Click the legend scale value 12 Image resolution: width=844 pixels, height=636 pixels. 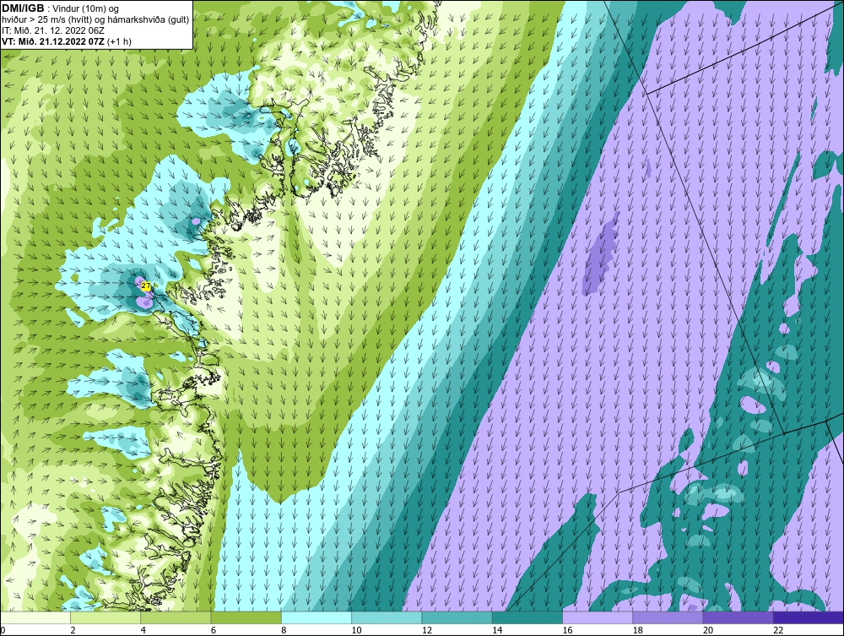(x=426, y=631)
